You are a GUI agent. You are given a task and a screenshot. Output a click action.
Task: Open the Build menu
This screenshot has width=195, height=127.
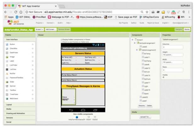(60, 23)
